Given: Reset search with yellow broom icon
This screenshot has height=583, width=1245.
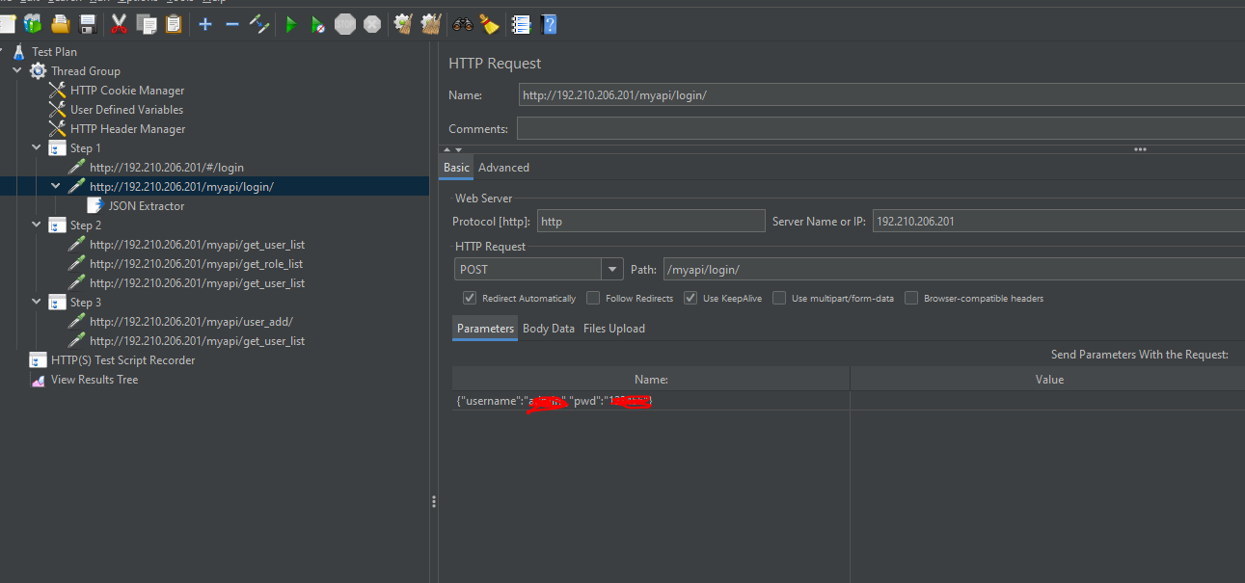Looking at the screenshot, I should [x=490, y=24].
